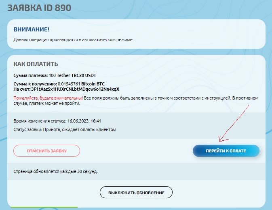
Task: Click the order status line Принята, ожидает оплаты клиентом
Action: (x=80, y=129)
